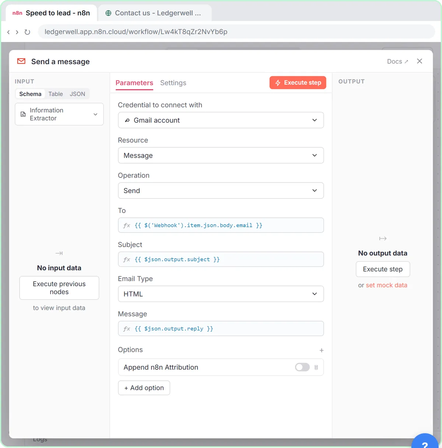The width and height of the screenshot is (442, 448).
Task: Click the set mock data link
Action: coord(386,285)
